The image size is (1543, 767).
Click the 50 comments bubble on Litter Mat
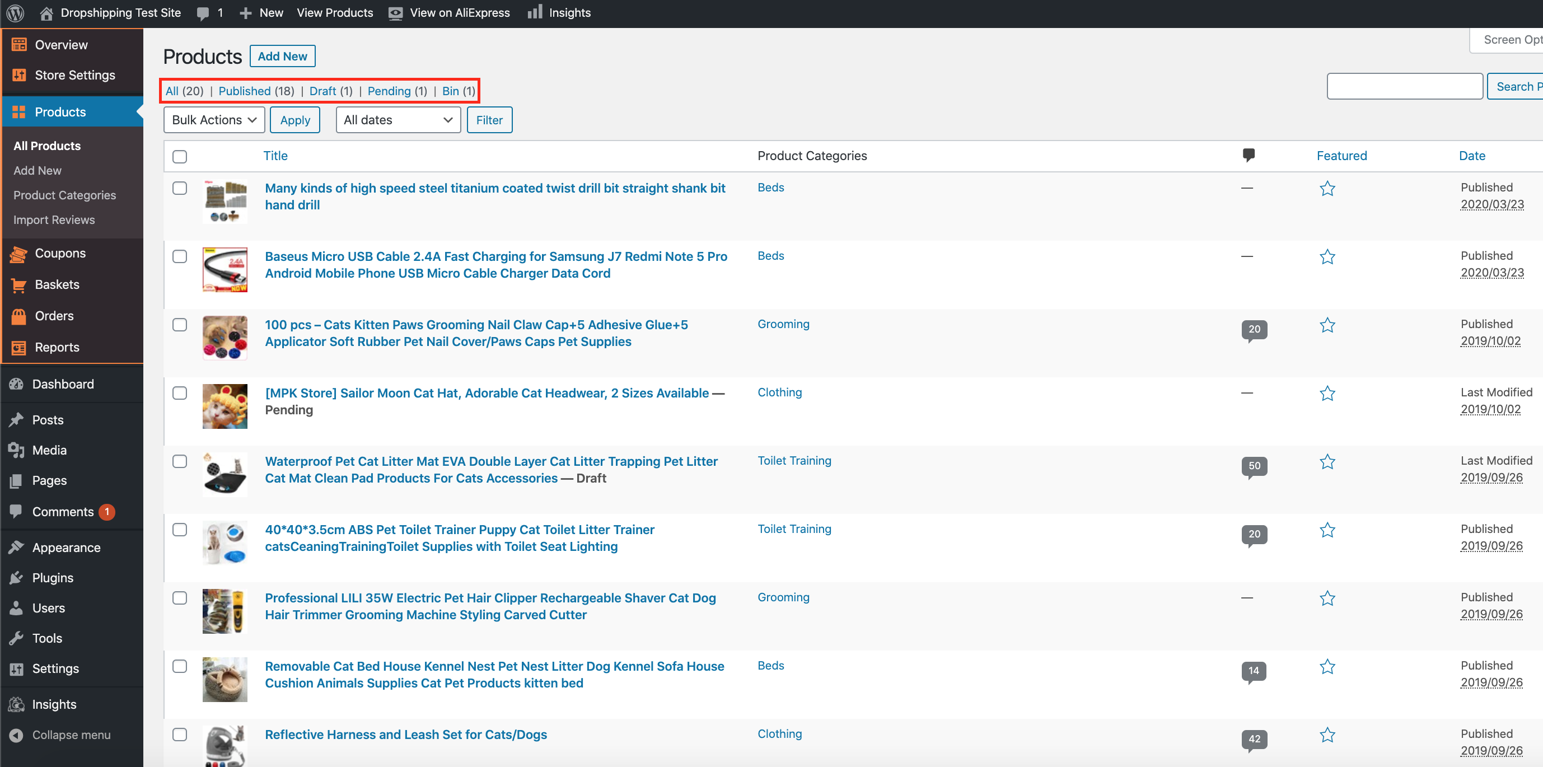pyautogui.click(x=1254, y=466)
